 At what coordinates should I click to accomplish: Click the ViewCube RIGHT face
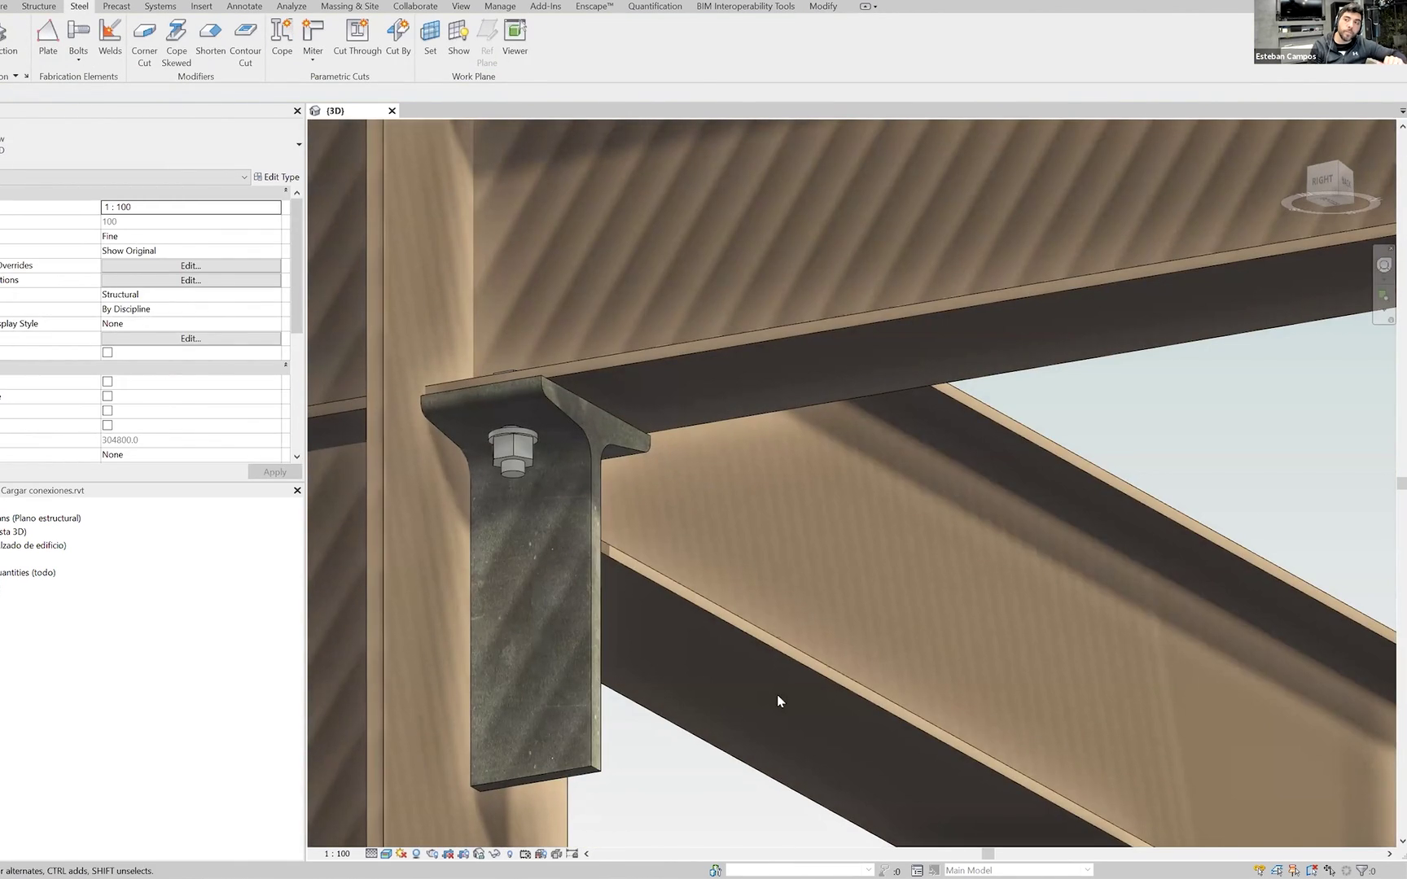coord(1322,180)
